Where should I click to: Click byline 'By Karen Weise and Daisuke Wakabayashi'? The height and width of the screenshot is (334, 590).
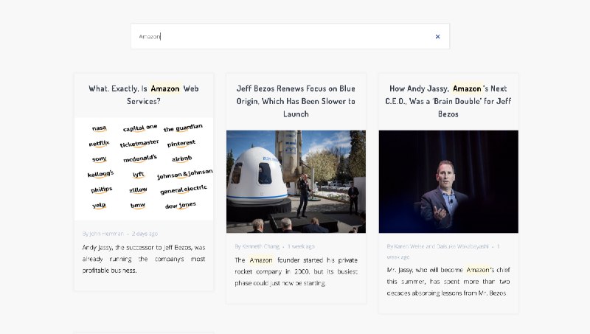(437, 246)
